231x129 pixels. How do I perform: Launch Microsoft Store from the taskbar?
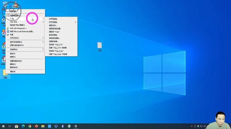(x=16, y=126)
